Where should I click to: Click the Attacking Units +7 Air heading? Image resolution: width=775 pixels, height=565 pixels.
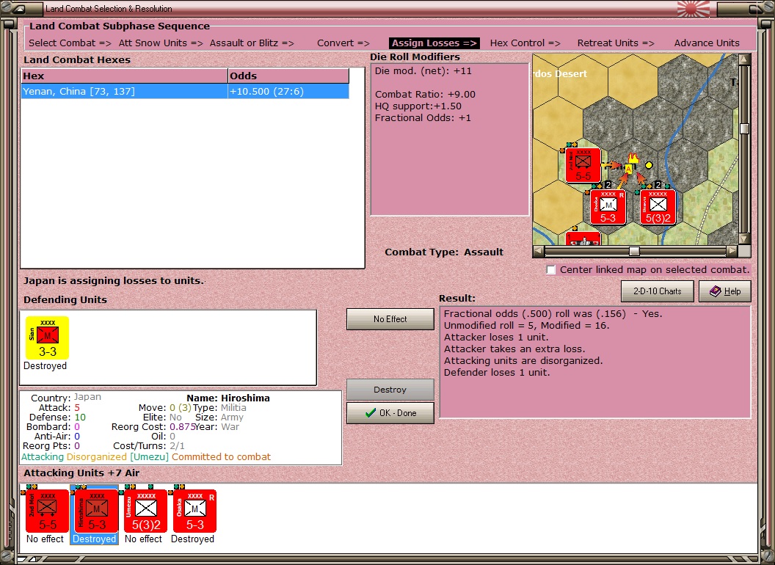click(x=81, y=473)
